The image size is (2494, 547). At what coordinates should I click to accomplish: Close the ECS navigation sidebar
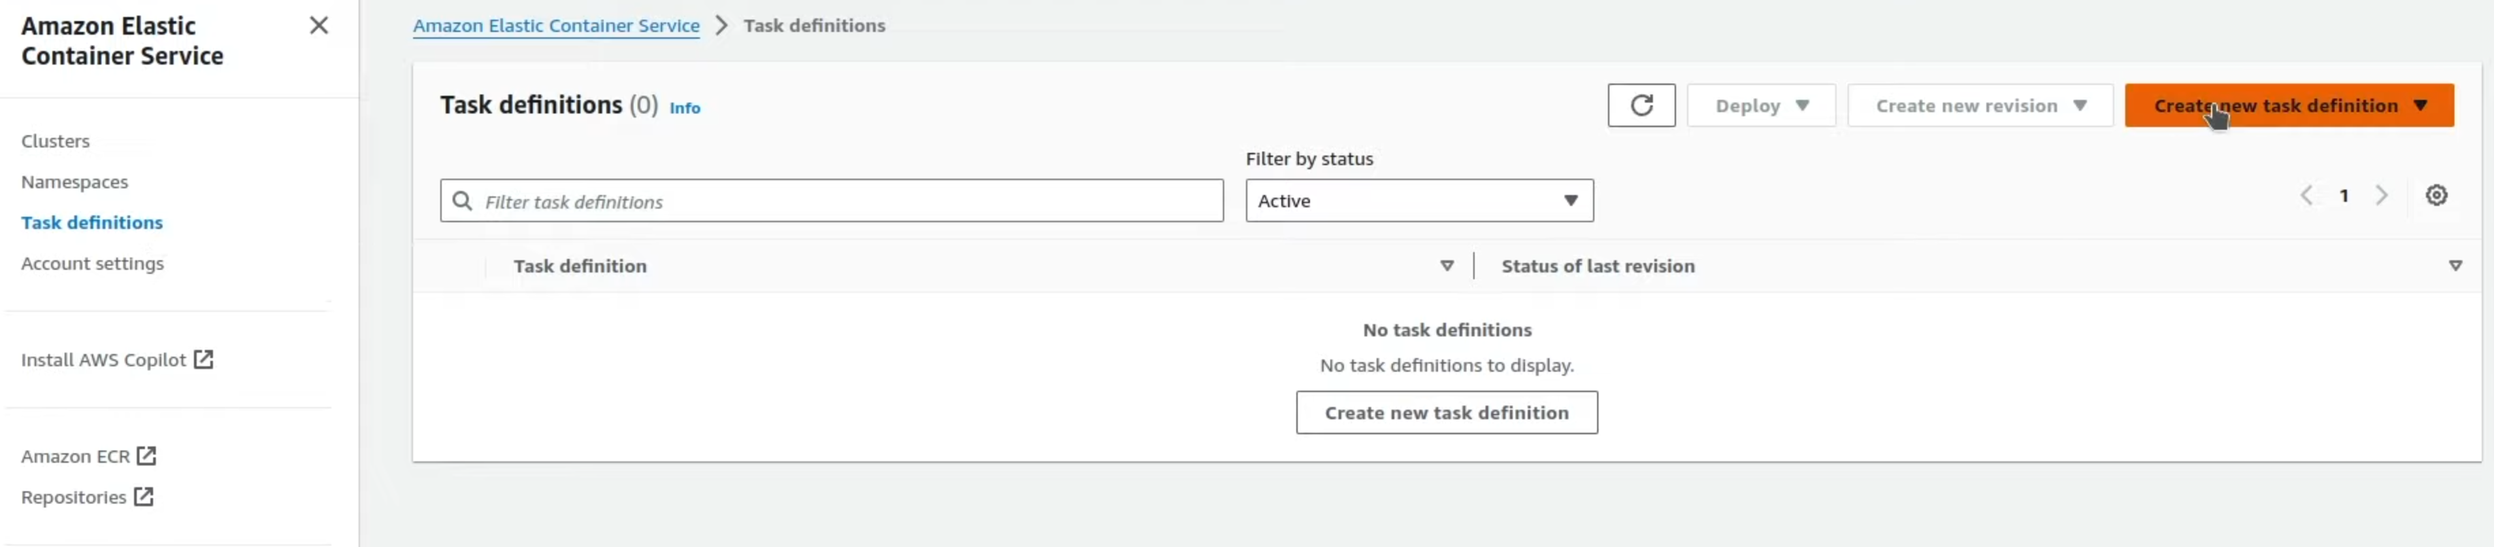click(318, 26)
